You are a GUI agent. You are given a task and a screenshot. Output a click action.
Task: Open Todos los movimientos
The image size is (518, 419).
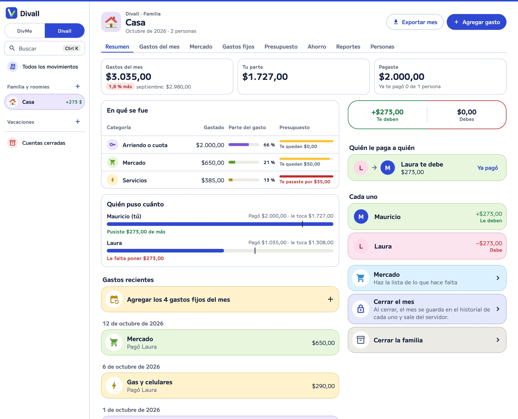coord(45,67)
